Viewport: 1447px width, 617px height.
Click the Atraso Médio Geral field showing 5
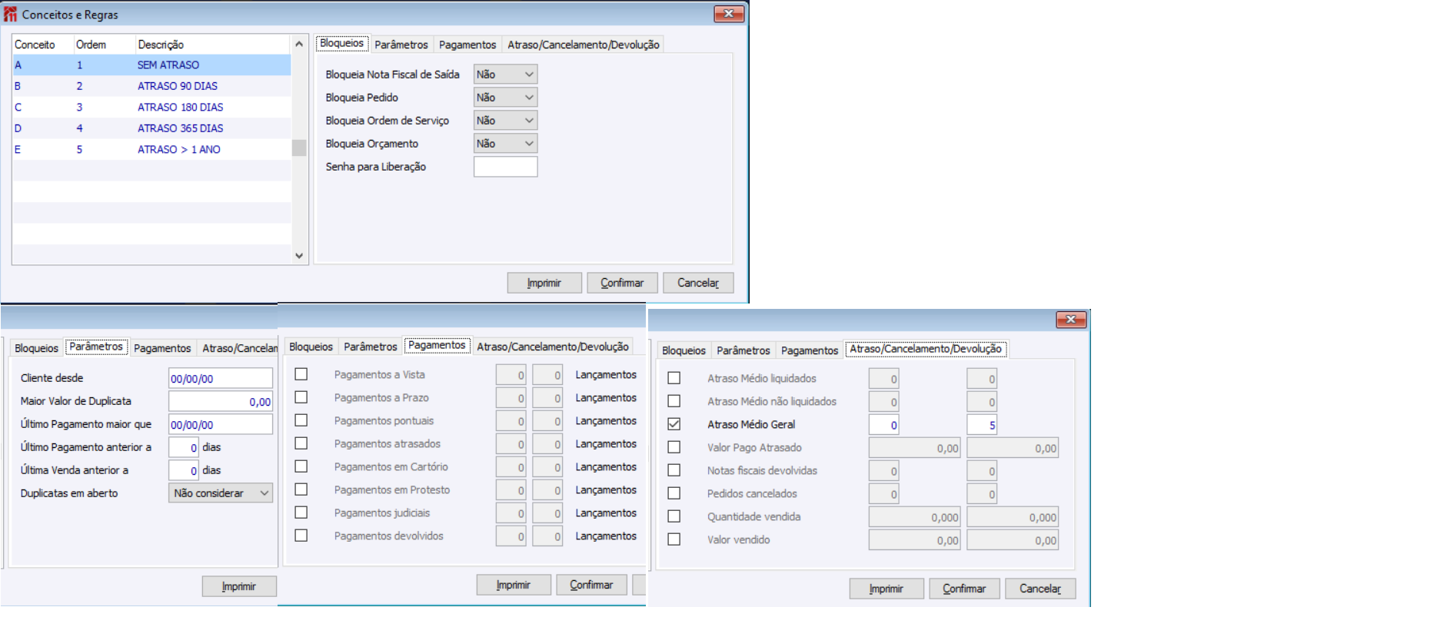(982, 425)
